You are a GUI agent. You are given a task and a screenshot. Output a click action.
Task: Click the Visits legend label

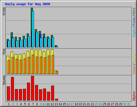134,58
